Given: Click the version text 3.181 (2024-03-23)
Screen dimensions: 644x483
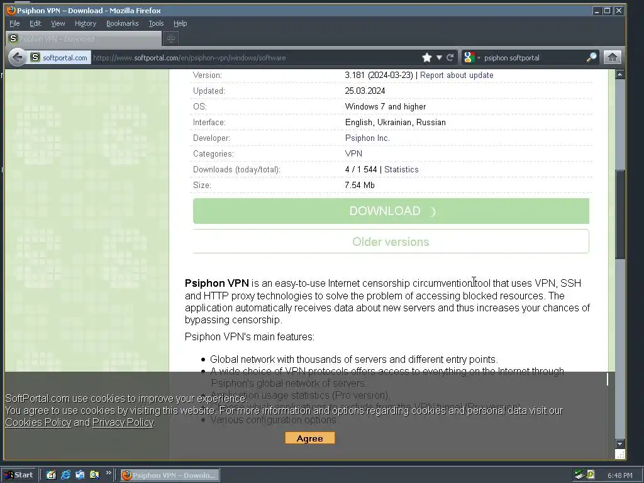Looking at the screenshot, I should click(379, 75).
